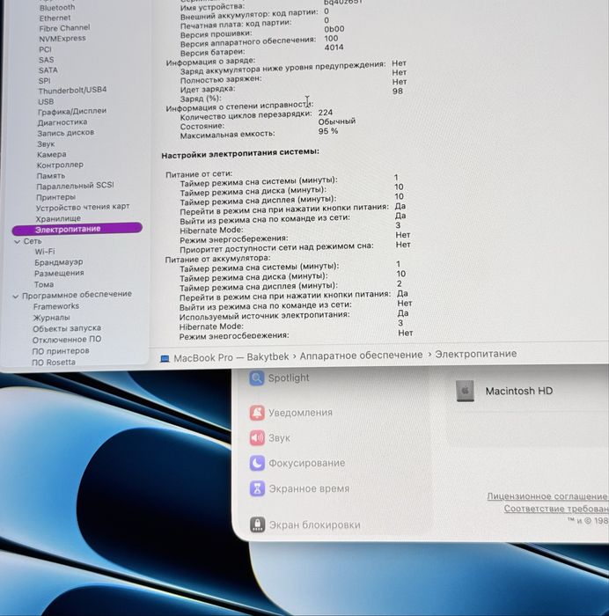
Task: Select Брандмауэр under Сеть
Action: pyautogui.click(x=59, y=262)
